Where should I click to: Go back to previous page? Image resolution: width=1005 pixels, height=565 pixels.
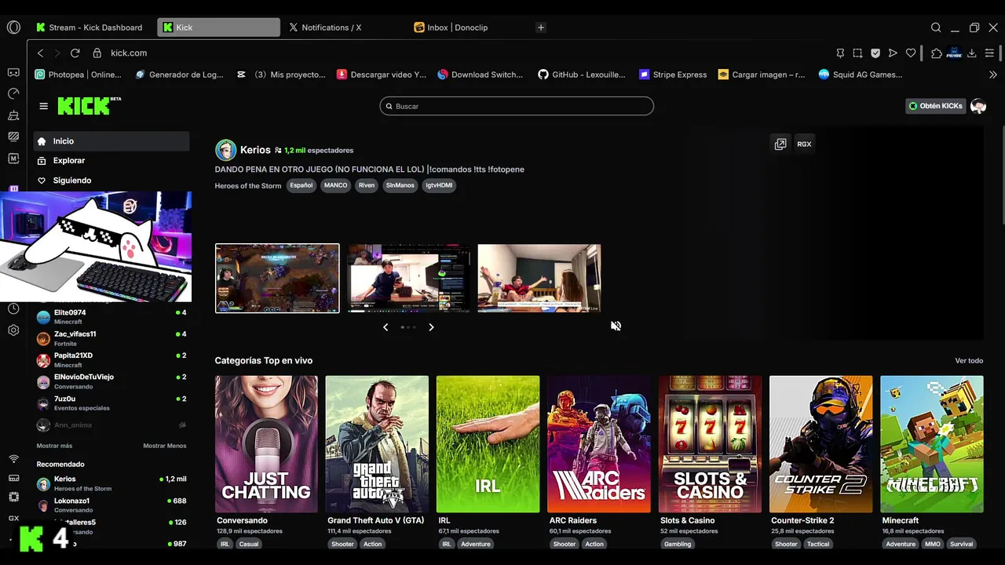tap(41, 53)
